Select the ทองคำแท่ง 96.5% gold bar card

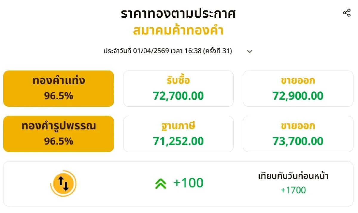point(58,88)
